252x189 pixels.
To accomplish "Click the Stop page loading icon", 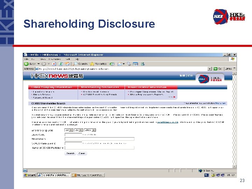I will (x=54, y=64).
